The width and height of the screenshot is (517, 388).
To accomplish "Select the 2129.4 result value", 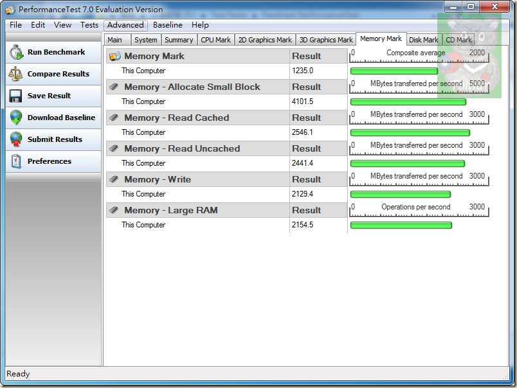I will point(302,194).
